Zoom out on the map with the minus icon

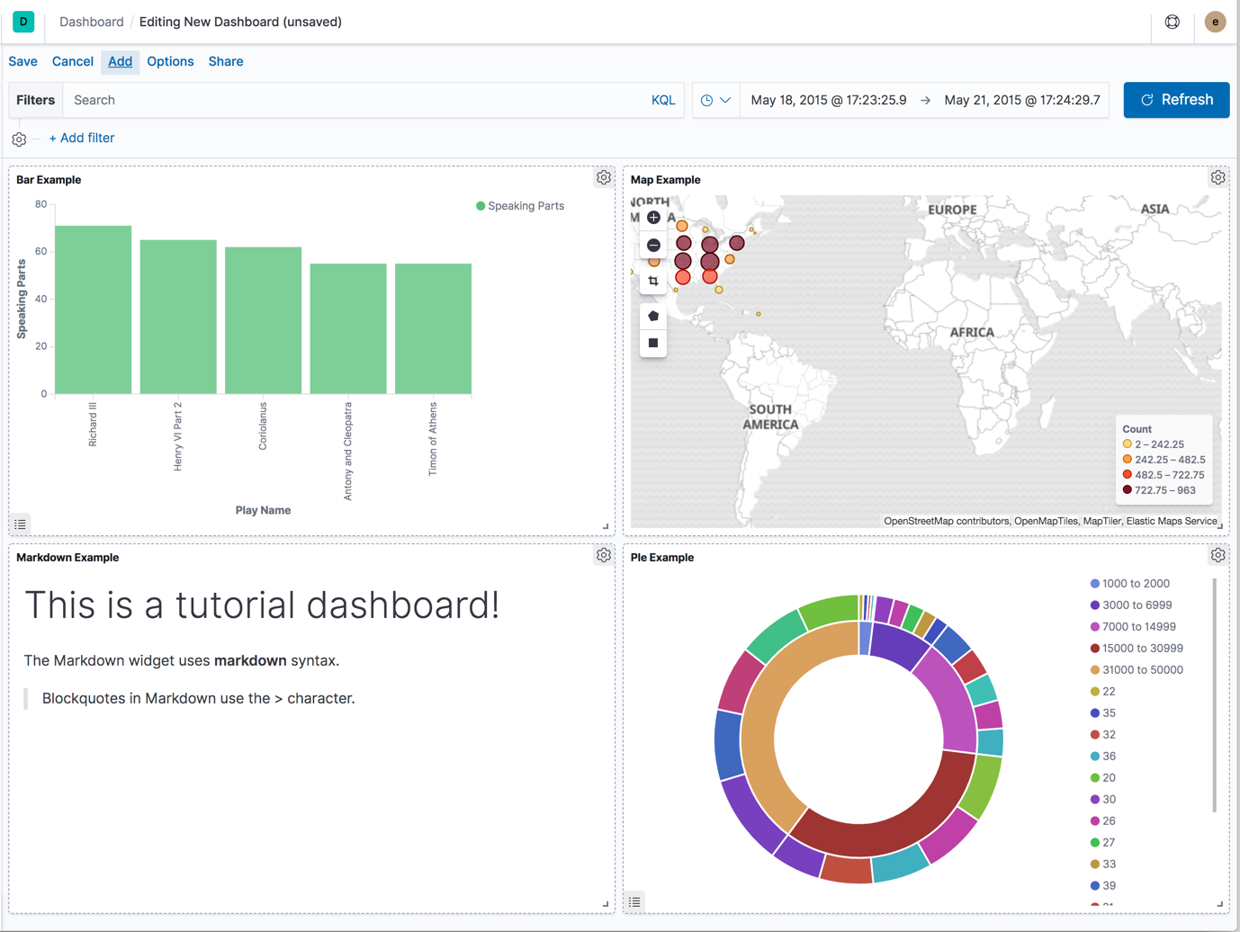point(653,245)
